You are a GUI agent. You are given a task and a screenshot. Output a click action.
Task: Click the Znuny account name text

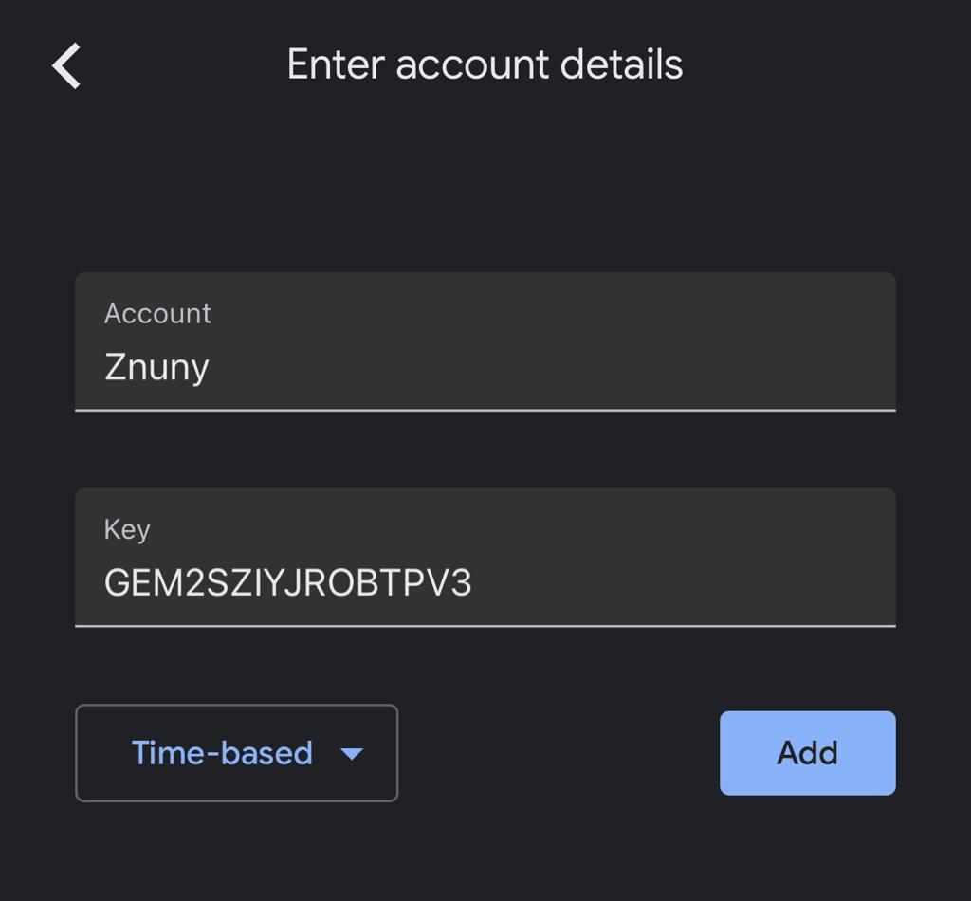coord(156,367)
